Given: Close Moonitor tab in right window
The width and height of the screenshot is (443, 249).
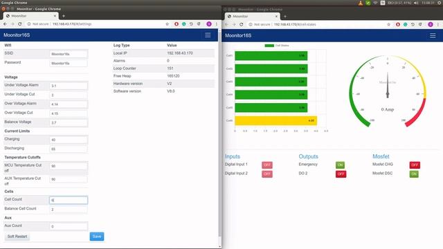Looking at the screenshot, I should 276,17.
